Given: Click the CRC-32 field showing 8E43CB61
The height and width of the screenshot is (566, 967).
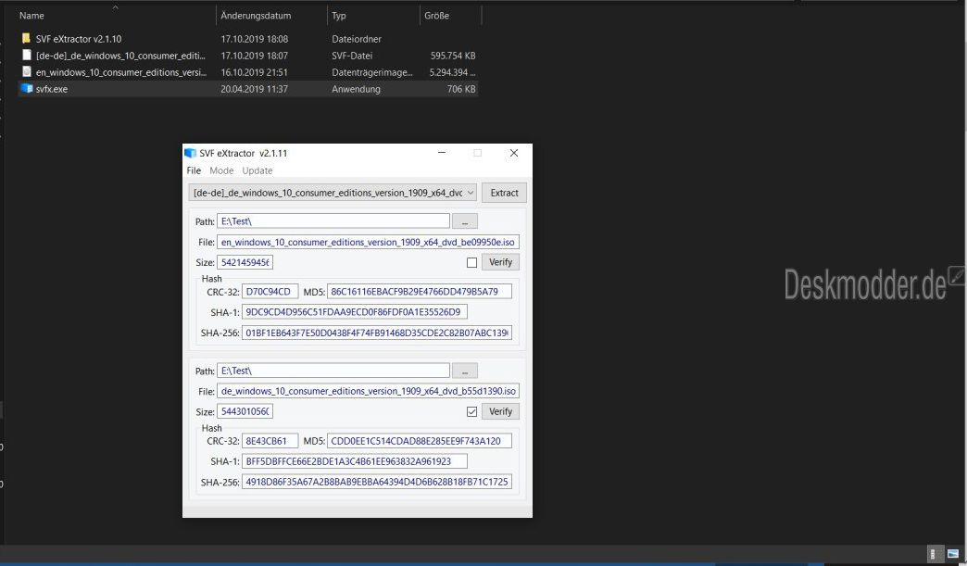Looking at the screenshot, I should click(x=270, y=442).
